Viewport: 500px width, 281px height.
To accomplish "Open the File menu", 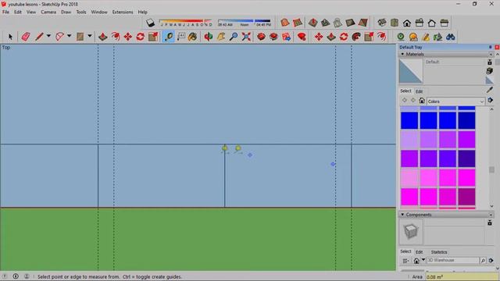I will (x=5, y=12).
